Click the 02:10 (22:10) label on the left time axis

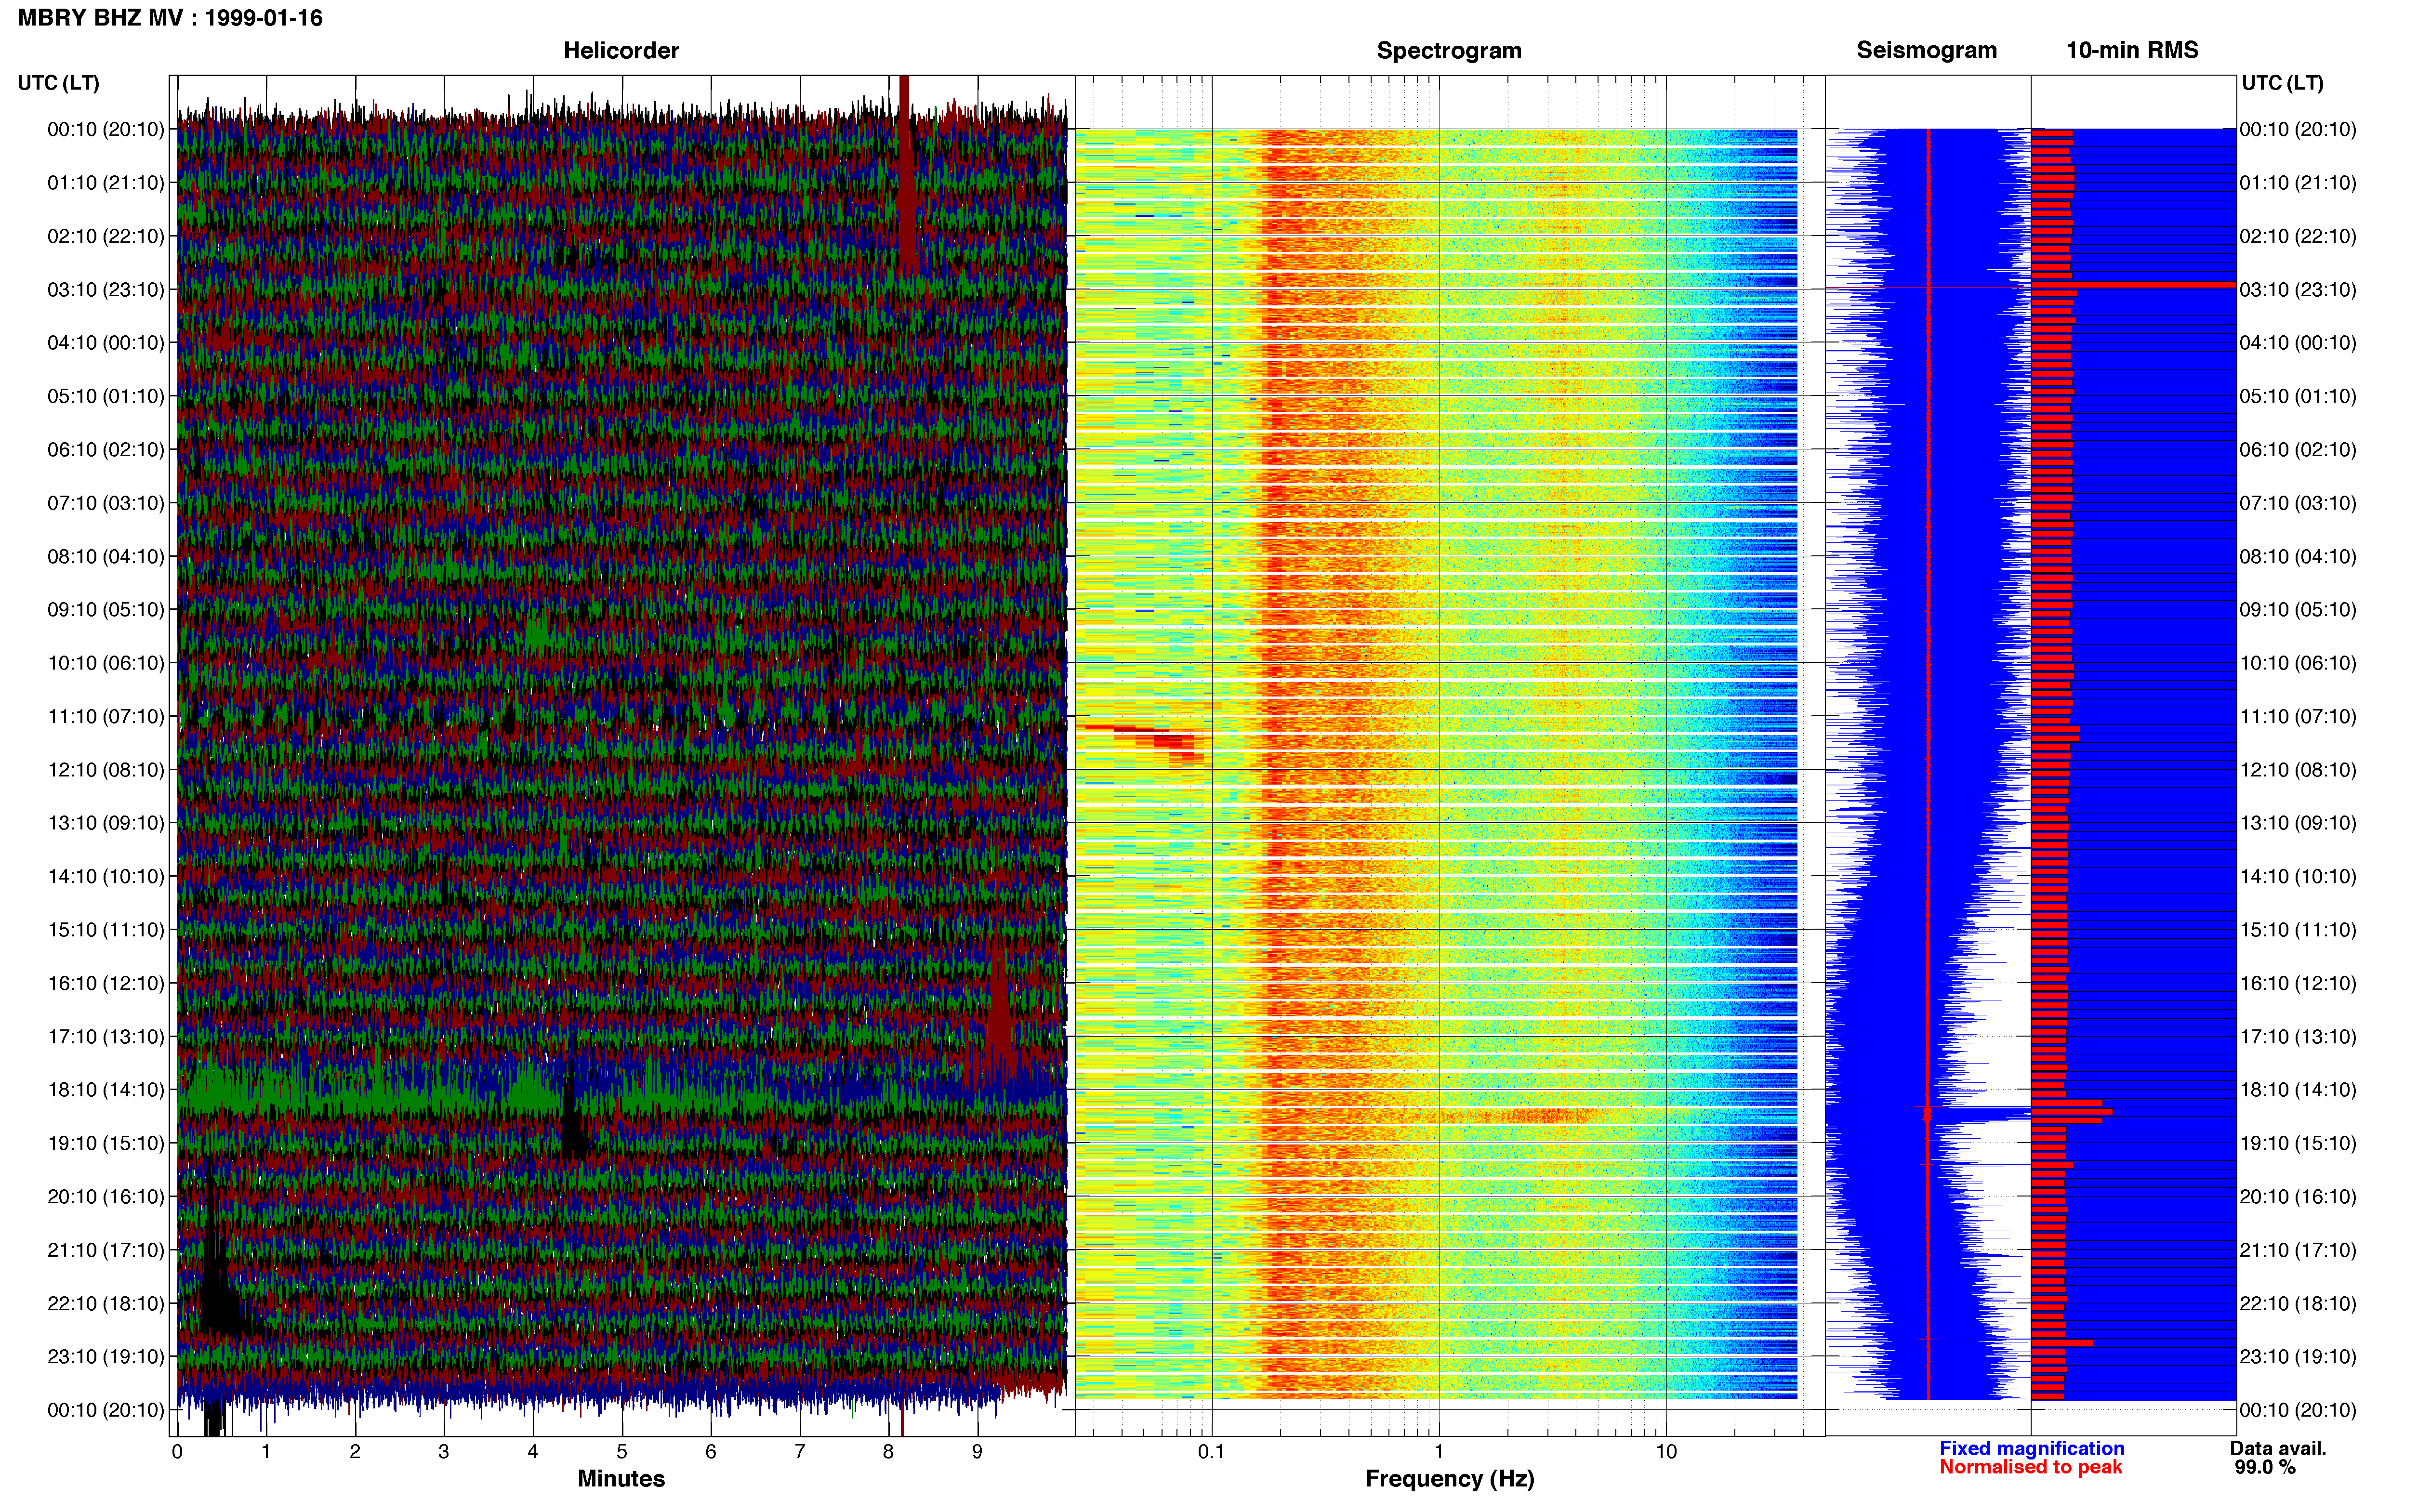click(x=106, y=236)
